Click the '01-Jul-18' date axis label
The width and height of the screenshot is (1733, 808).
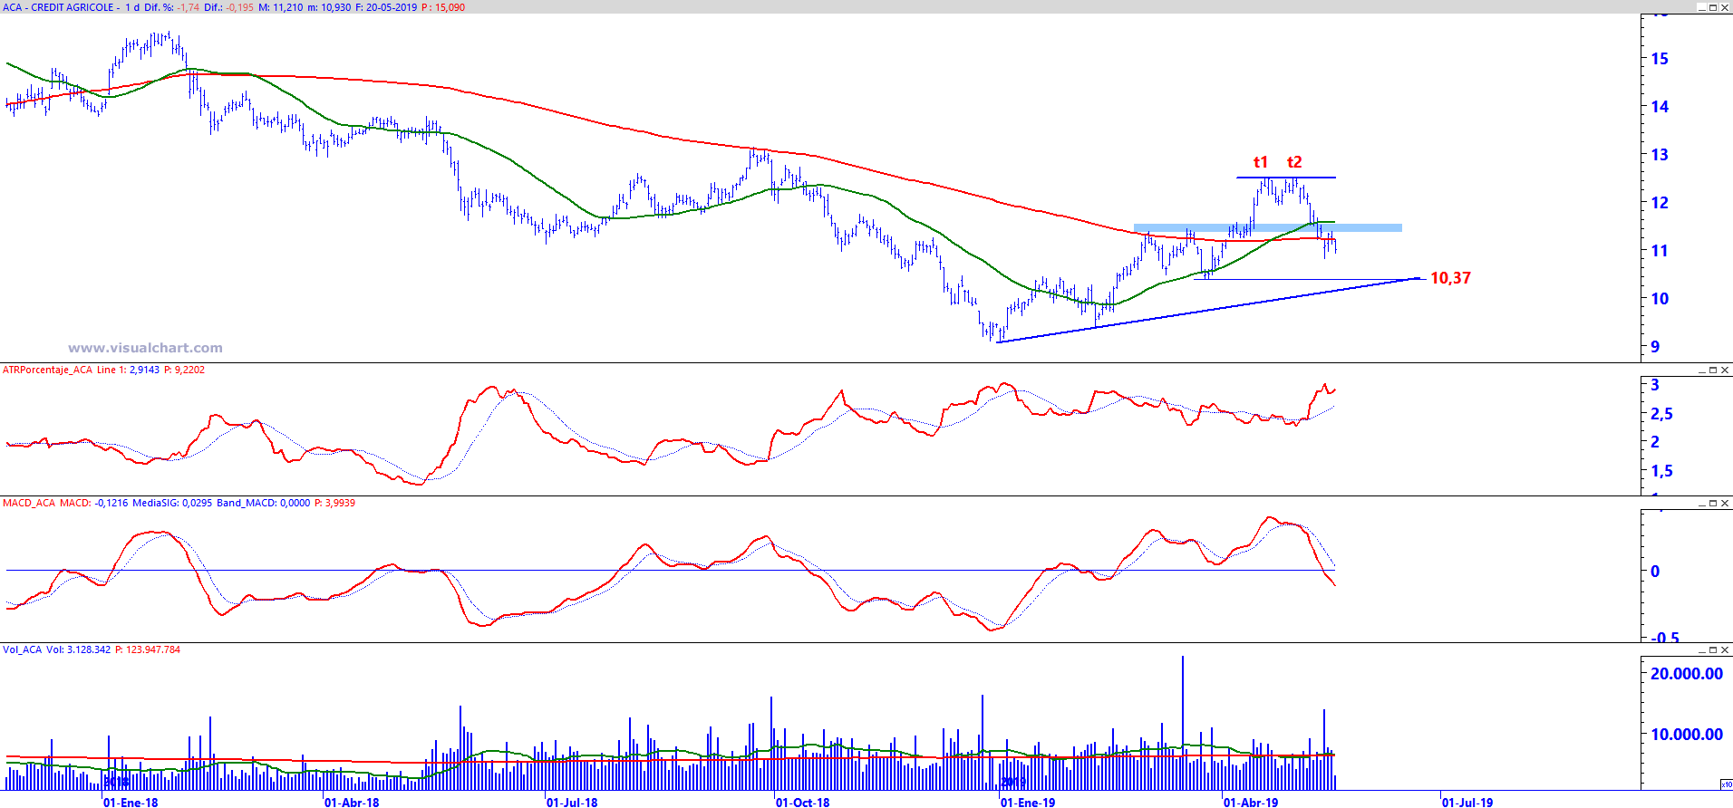pyautogui.click(x=572, y=803)
